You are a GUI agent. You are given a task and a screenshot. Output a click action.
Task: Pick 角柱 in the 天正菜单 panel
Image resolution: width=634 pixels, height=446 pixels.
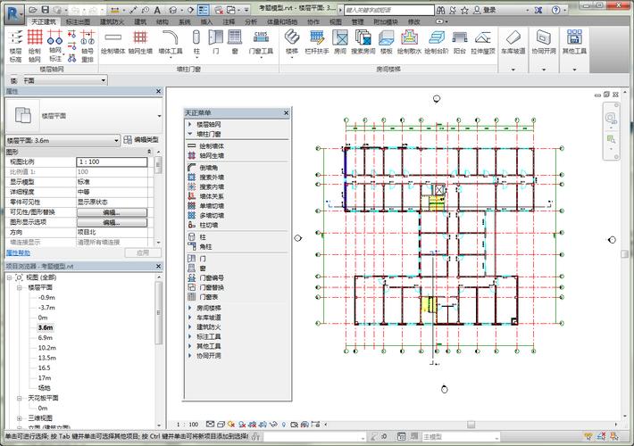point(204,247)
